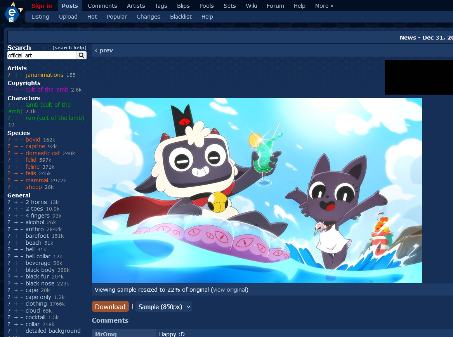Viewport: 453px width, 337px height.
Task: Click the plus sign next to cocktail
Action: [16, 317]
